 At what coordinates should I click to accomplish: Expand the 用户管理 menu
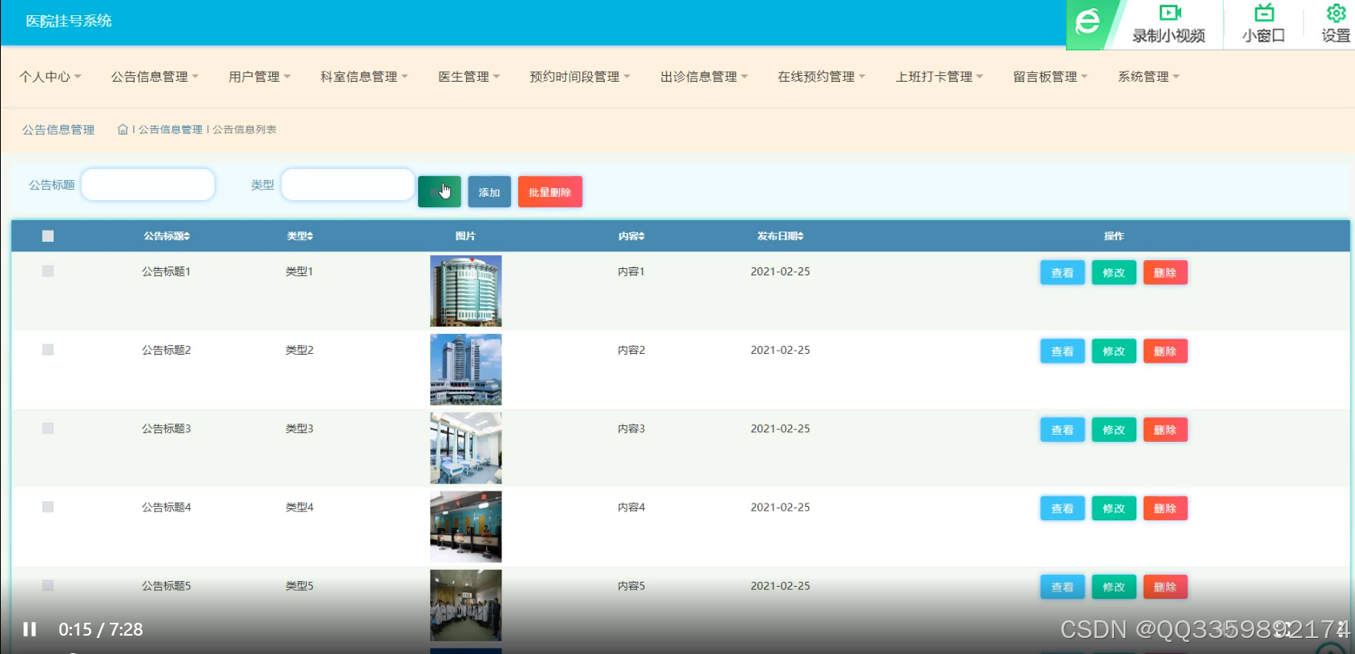coord(259,77)
